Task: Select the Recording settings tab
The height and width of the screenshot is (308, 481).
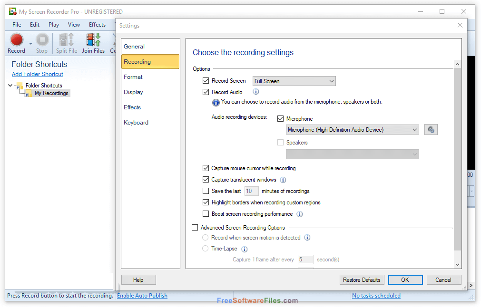Action: coord(150,62)
